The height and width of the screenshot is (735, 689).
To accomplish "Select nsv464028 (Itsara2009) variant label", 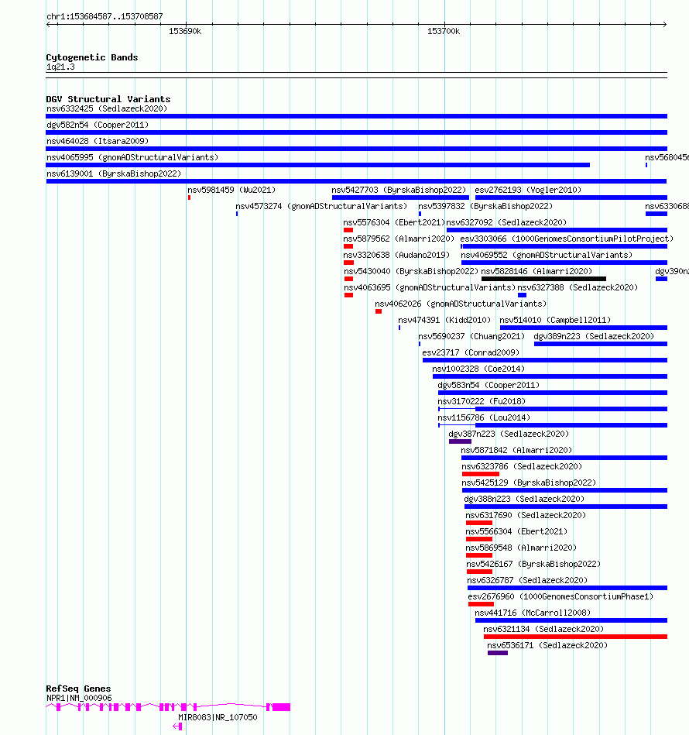I will click(x=98, y=141).
